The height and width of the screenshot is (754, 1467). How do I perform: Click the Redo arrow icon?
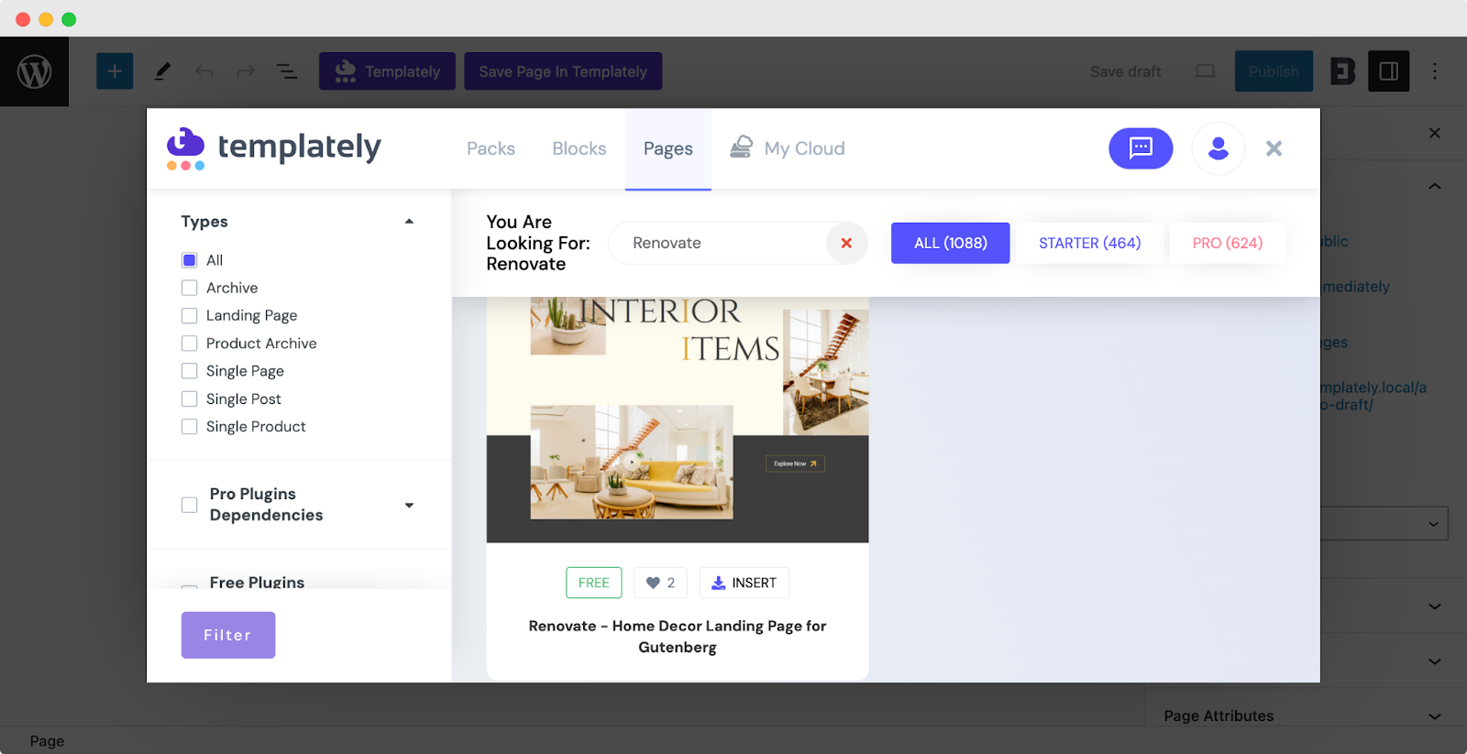pyautogui.click(x=246, y=71)
